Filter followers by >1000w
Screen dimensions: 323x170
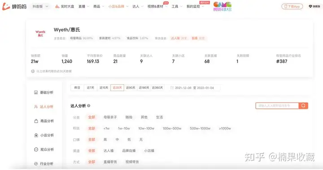click(225, 128)
